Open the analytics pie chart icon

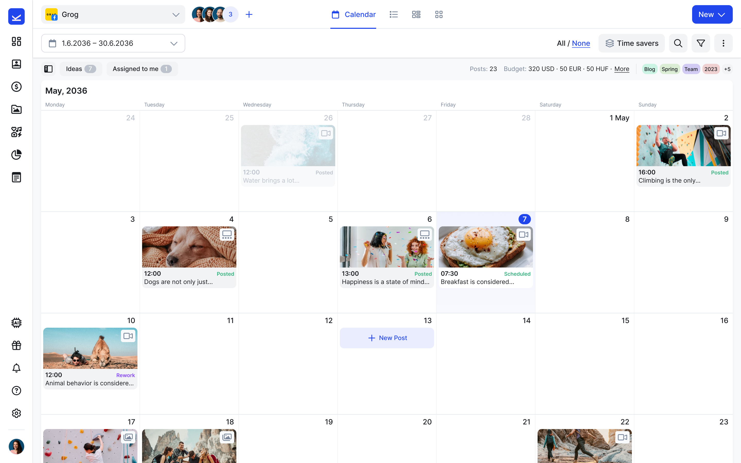click(x=16, y=155)
